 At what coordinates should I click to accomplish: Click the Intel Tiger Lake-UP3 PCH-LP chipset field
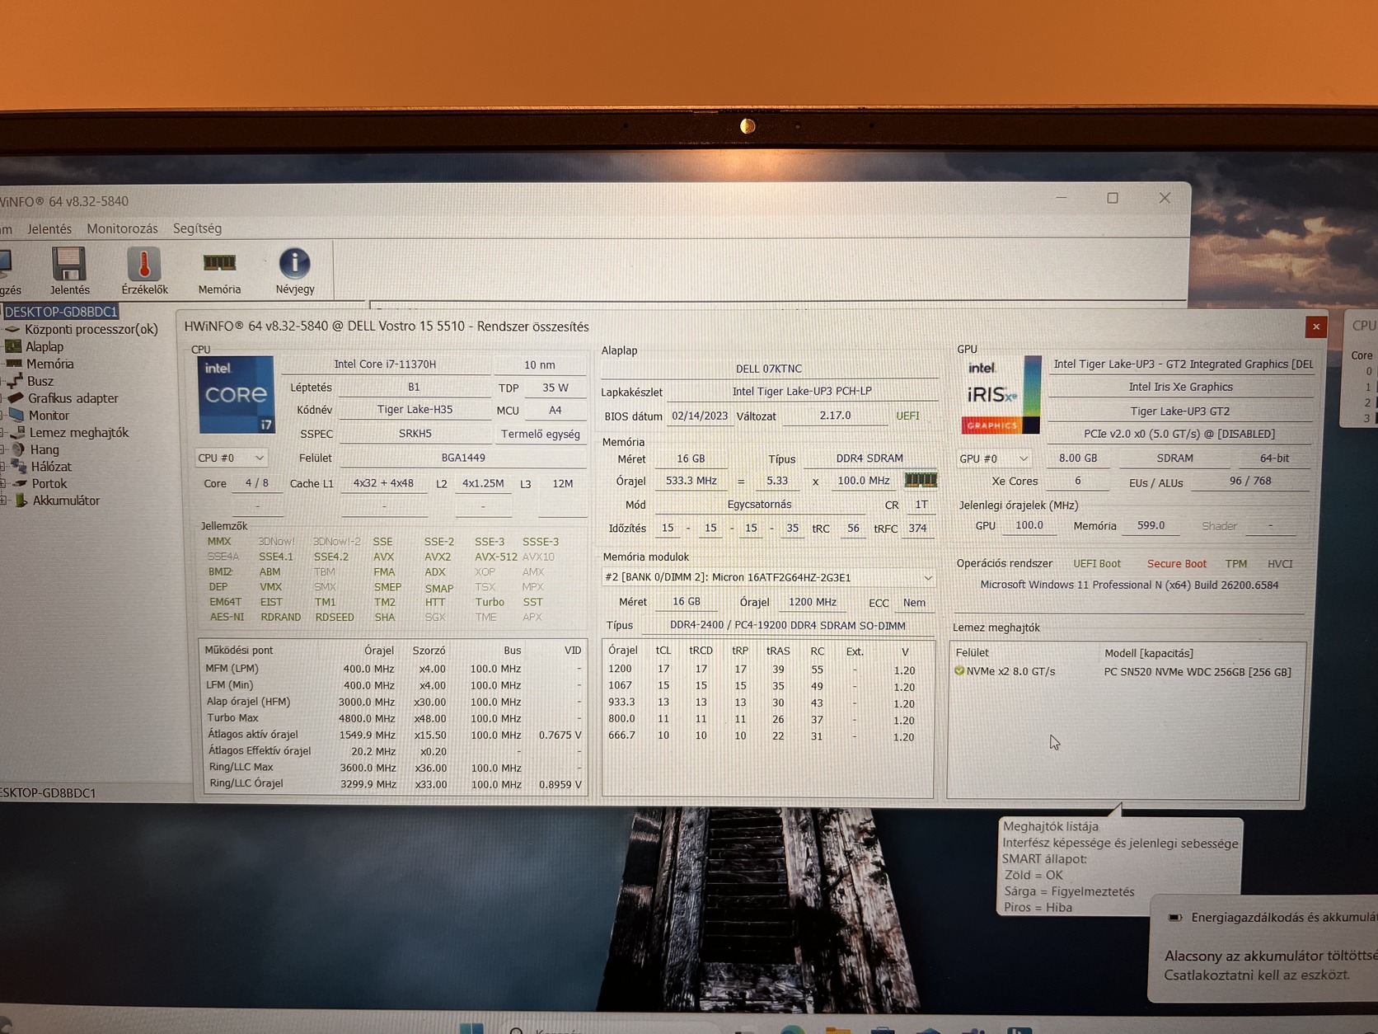[802, 392]
